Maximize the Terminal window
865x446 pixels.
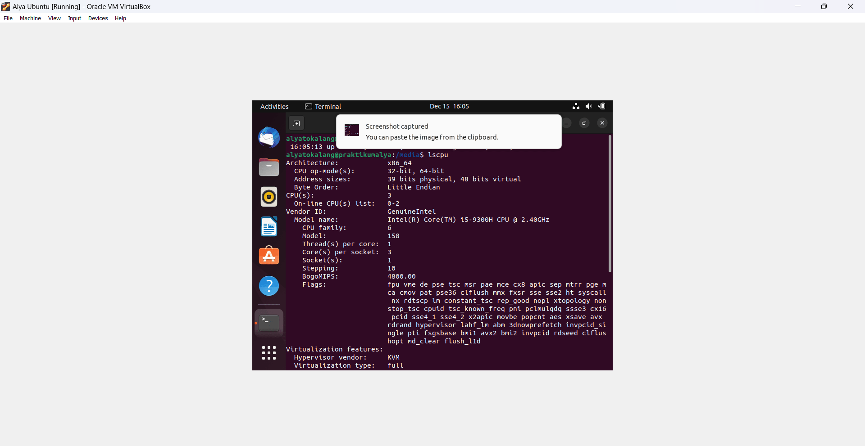[x=584, y=123]
